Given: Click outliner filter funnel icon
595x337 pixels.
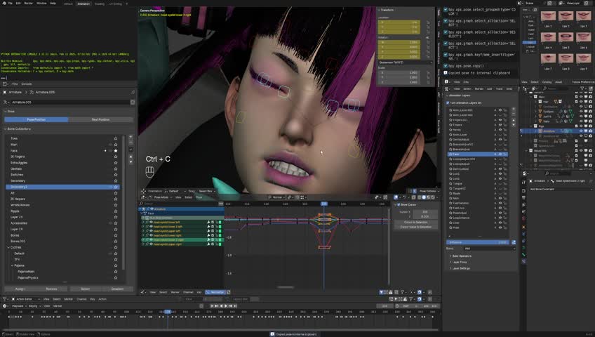Looking at the screenshot, I should click(582, 88).
